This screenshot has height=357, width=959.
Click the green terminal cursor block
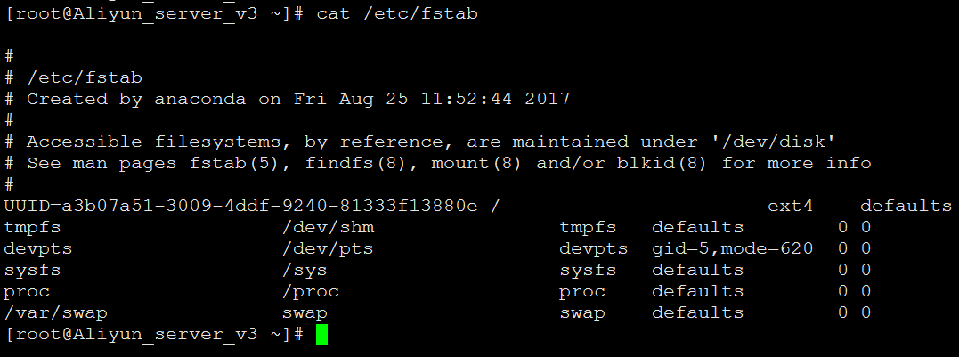click(x=321, y=335)
